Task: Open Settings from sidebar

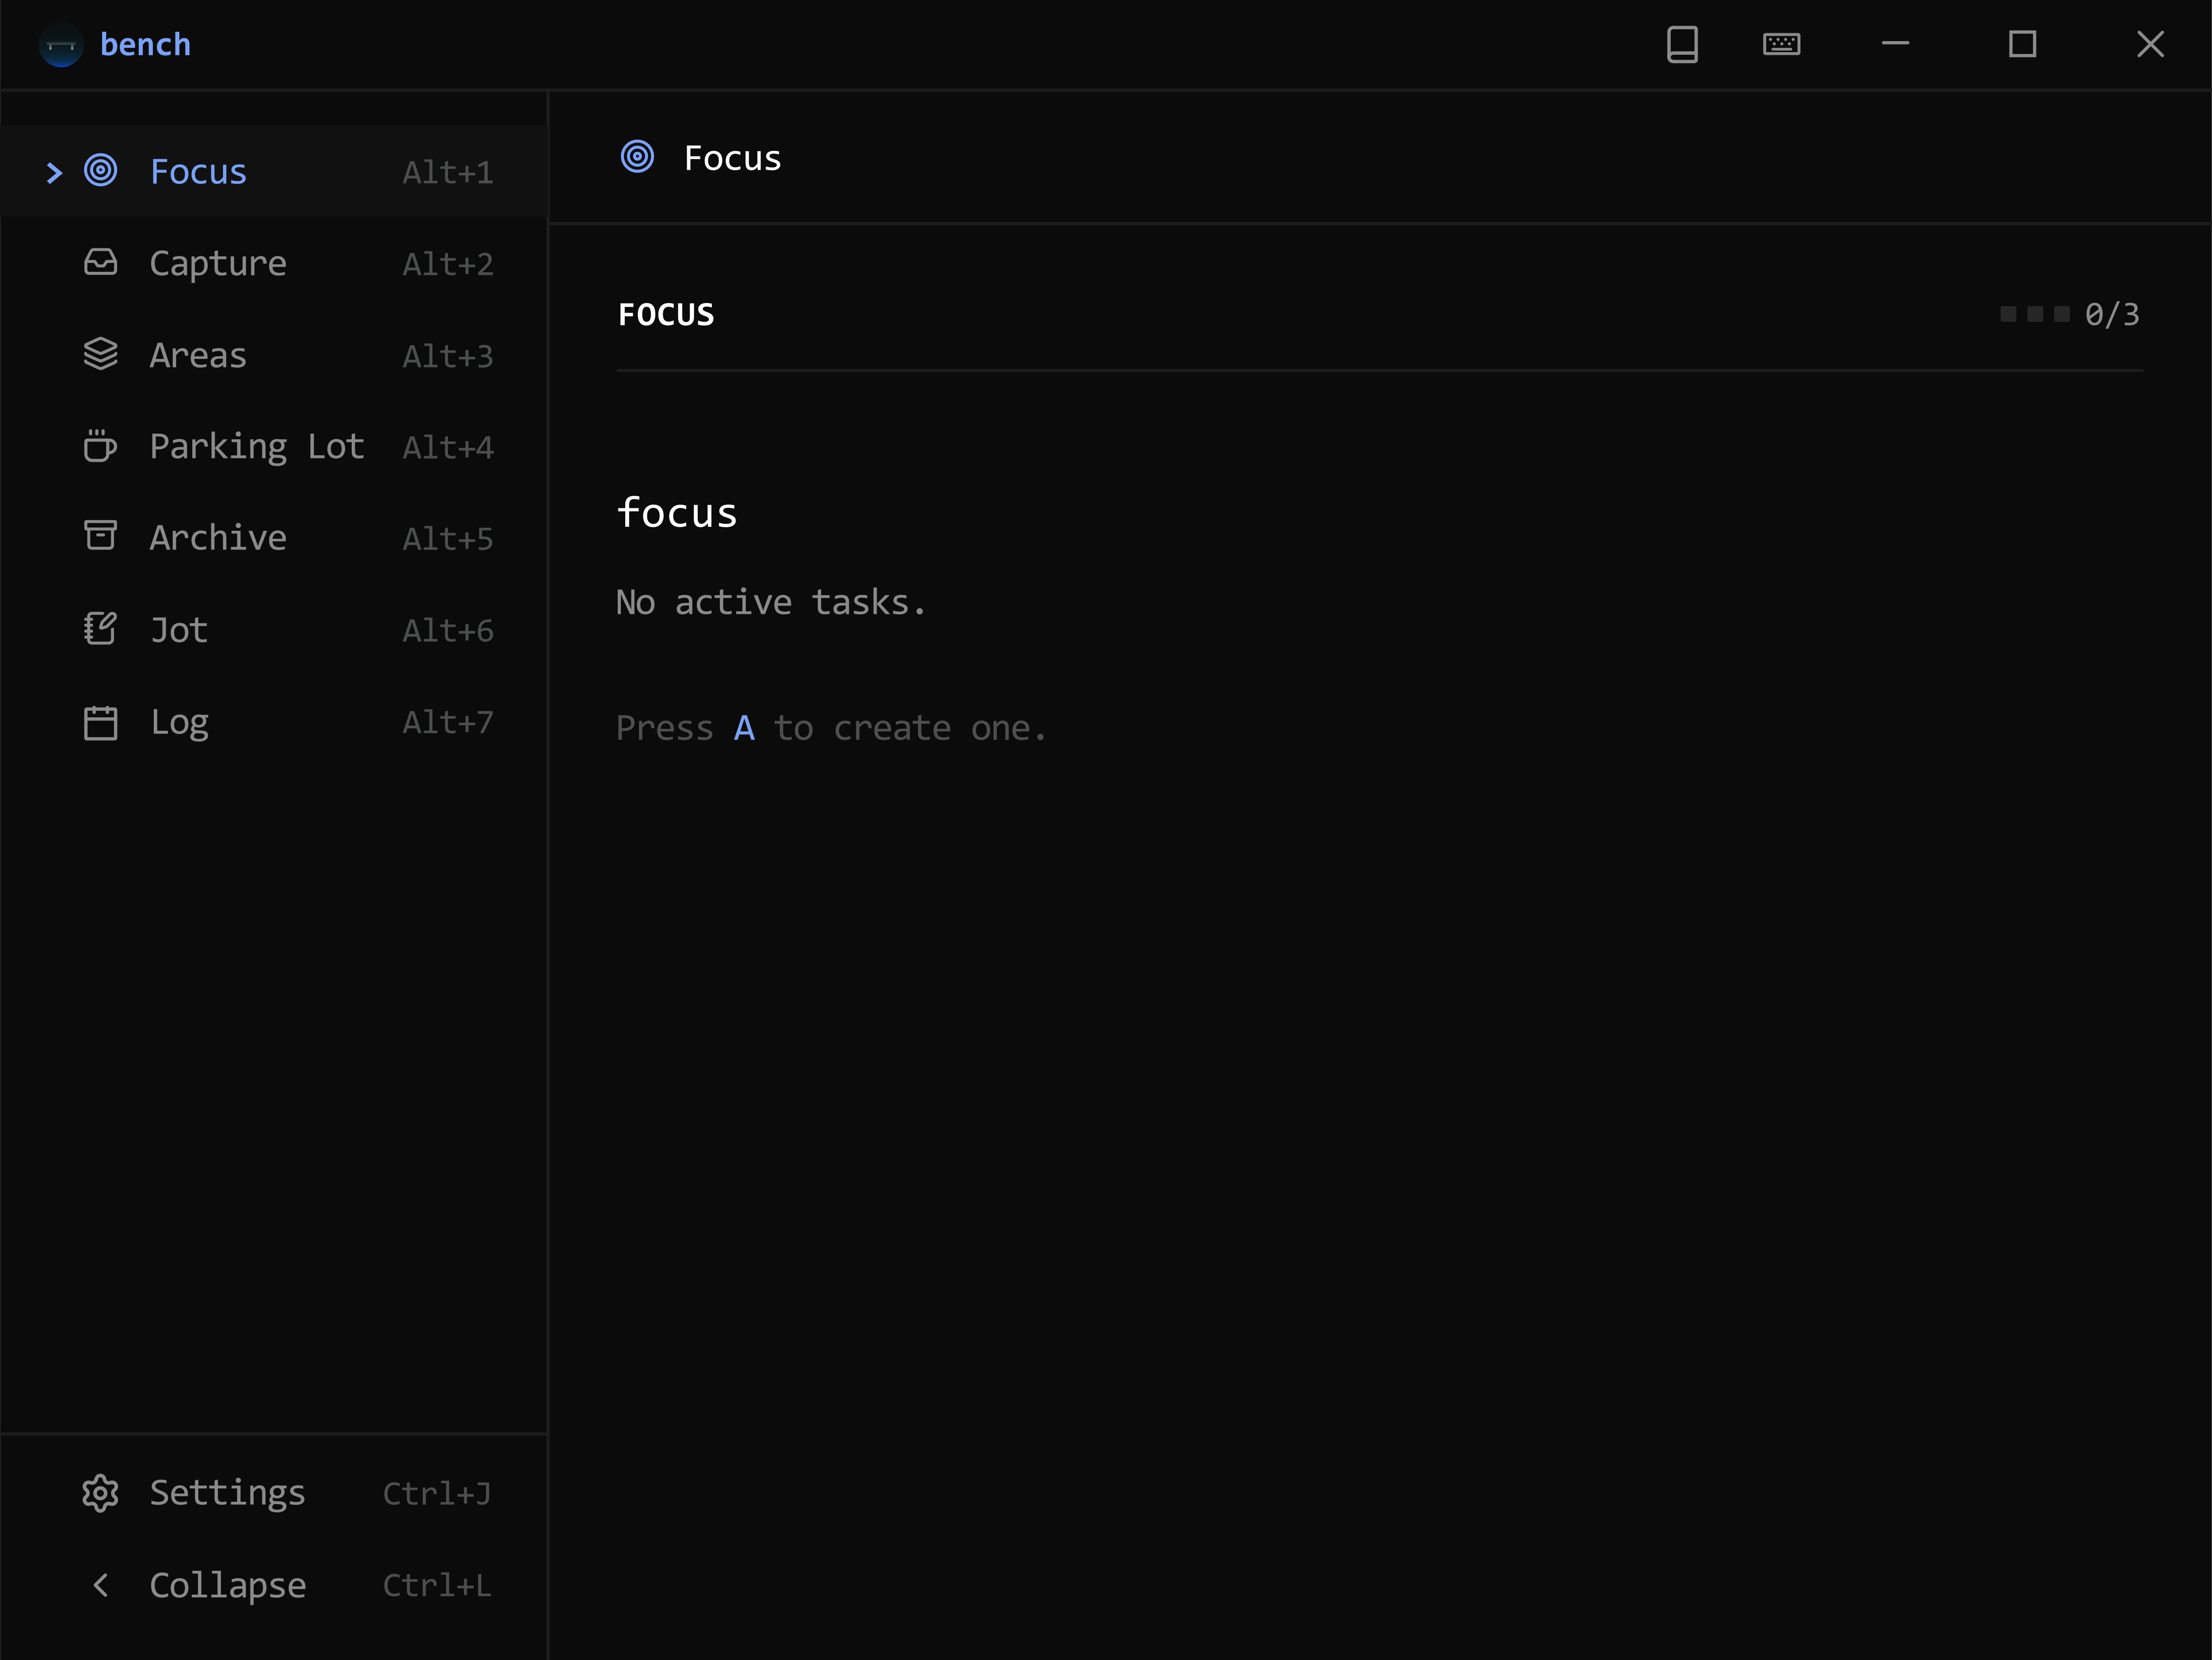Action: (x=273, y=1493)
